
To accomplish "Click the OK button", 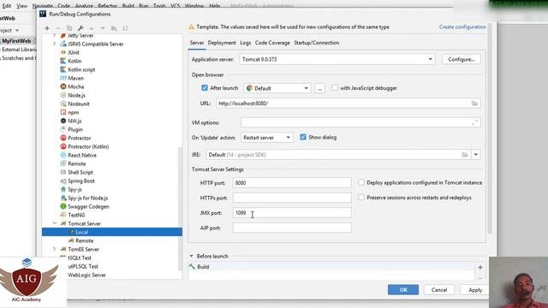I will (403, 290).
